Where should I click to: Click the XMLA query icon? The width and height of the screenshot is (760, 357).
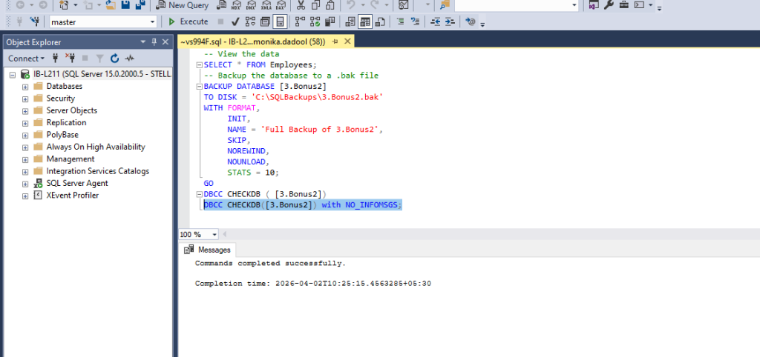266,5
